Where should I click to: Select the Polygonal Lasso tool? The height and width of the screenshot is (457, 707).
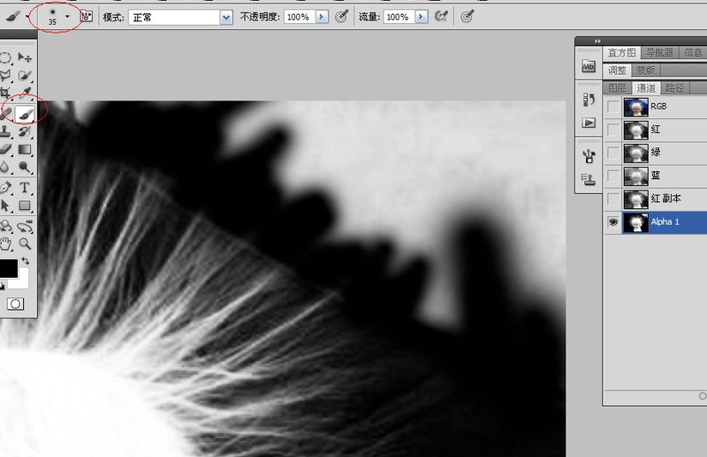pyautogui.click(x=5, y=75)
